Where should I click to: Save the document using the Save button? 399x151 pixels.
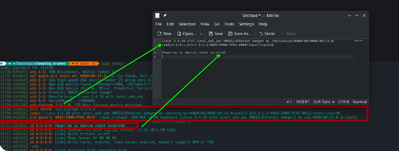point(216,33)
